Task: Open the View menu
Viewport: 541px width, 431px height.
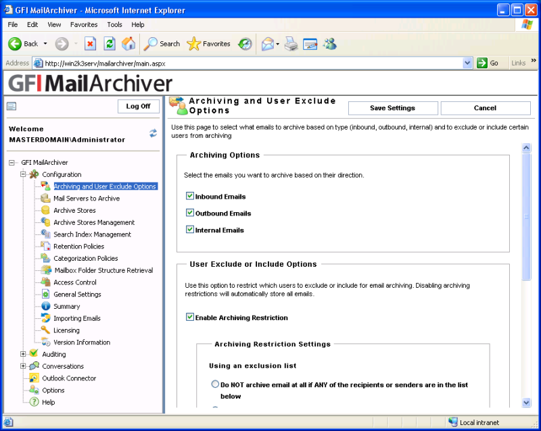Action: pyautogui.click(x=54, y=24)
